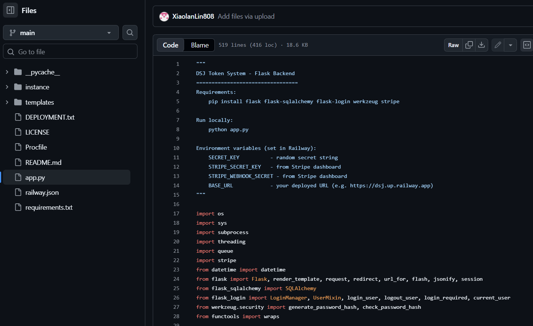Image resolution: width=533 pixels, height=326 pixels.
Task: Collapse the file tree side panel
Action: tap(10, 10)
